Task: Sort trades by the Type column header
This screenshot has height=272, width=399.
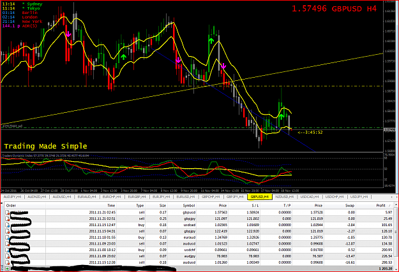Action: (x=140, y=206)
